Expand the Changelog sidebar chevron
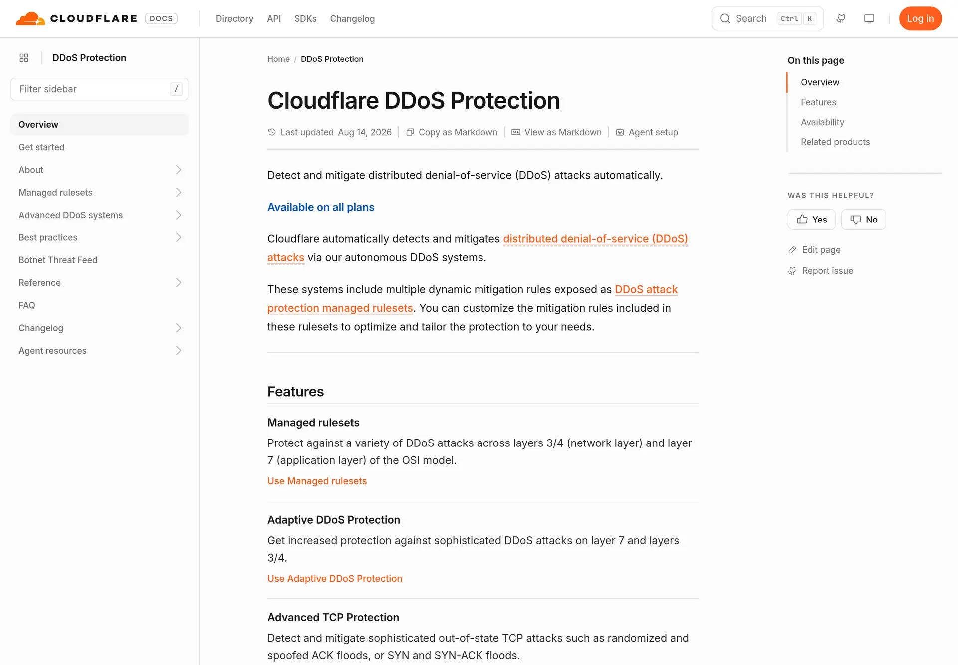Image resolution: width=958 pixels, height=665 pixels. click(x=179, y=328)
